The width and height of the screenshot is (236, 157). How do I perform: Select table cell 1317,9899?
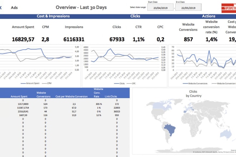coord(23,104)
